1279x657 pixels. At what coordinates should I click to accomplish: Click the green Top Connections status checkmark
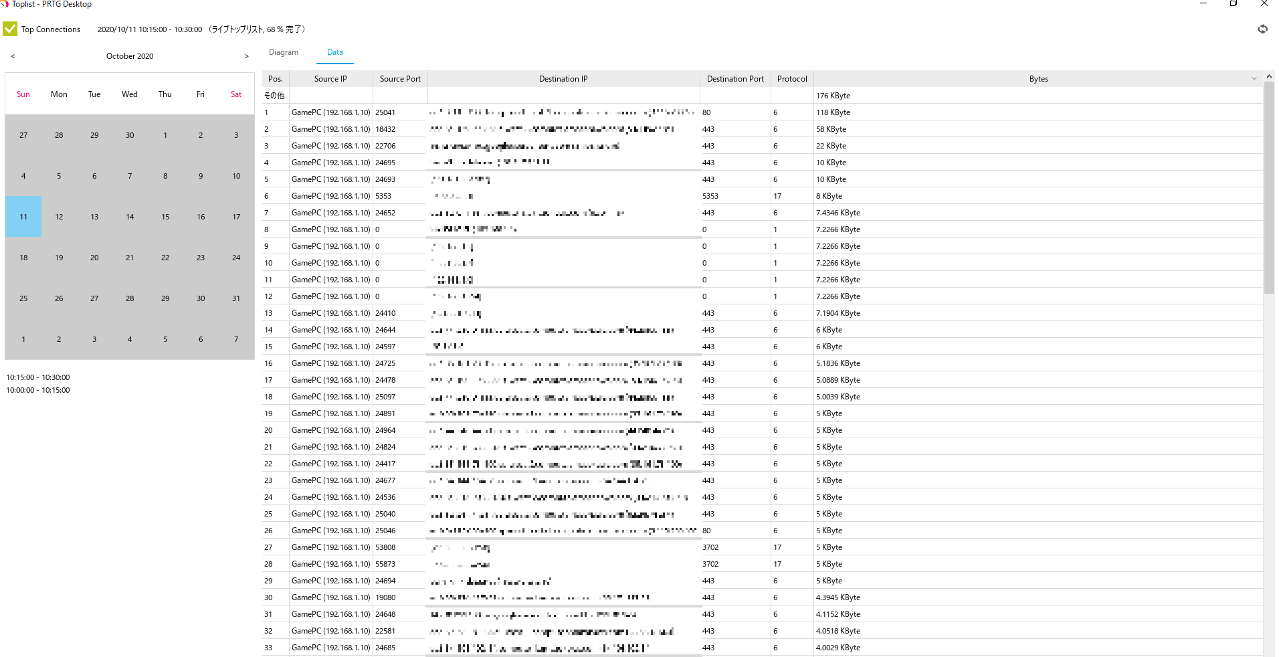click(x=10, y=29)
